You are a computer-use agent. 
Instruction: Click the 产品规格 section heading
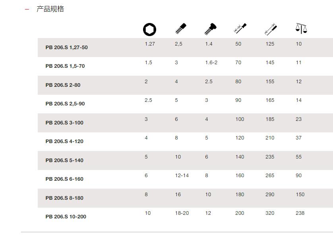coord(50,9)
